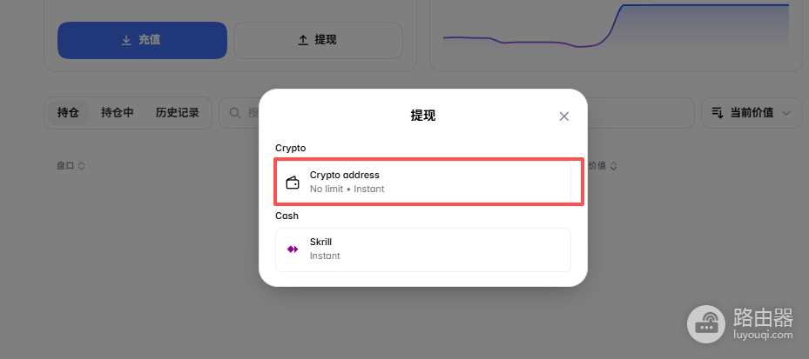The height and width of the screenshot is (359, 809).
Task: Open the 当前价值 sort dropdown
Action: click(752, 113)
